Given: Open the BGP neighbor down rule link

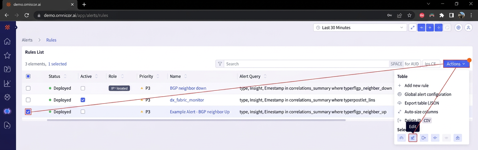Looking at the screenshot, I should [188, 88].
